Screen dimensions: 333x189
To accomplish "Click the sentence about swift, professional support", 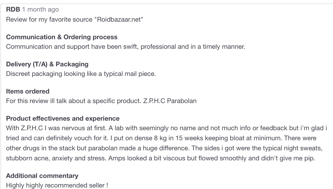I will click(x=125, y=47).
